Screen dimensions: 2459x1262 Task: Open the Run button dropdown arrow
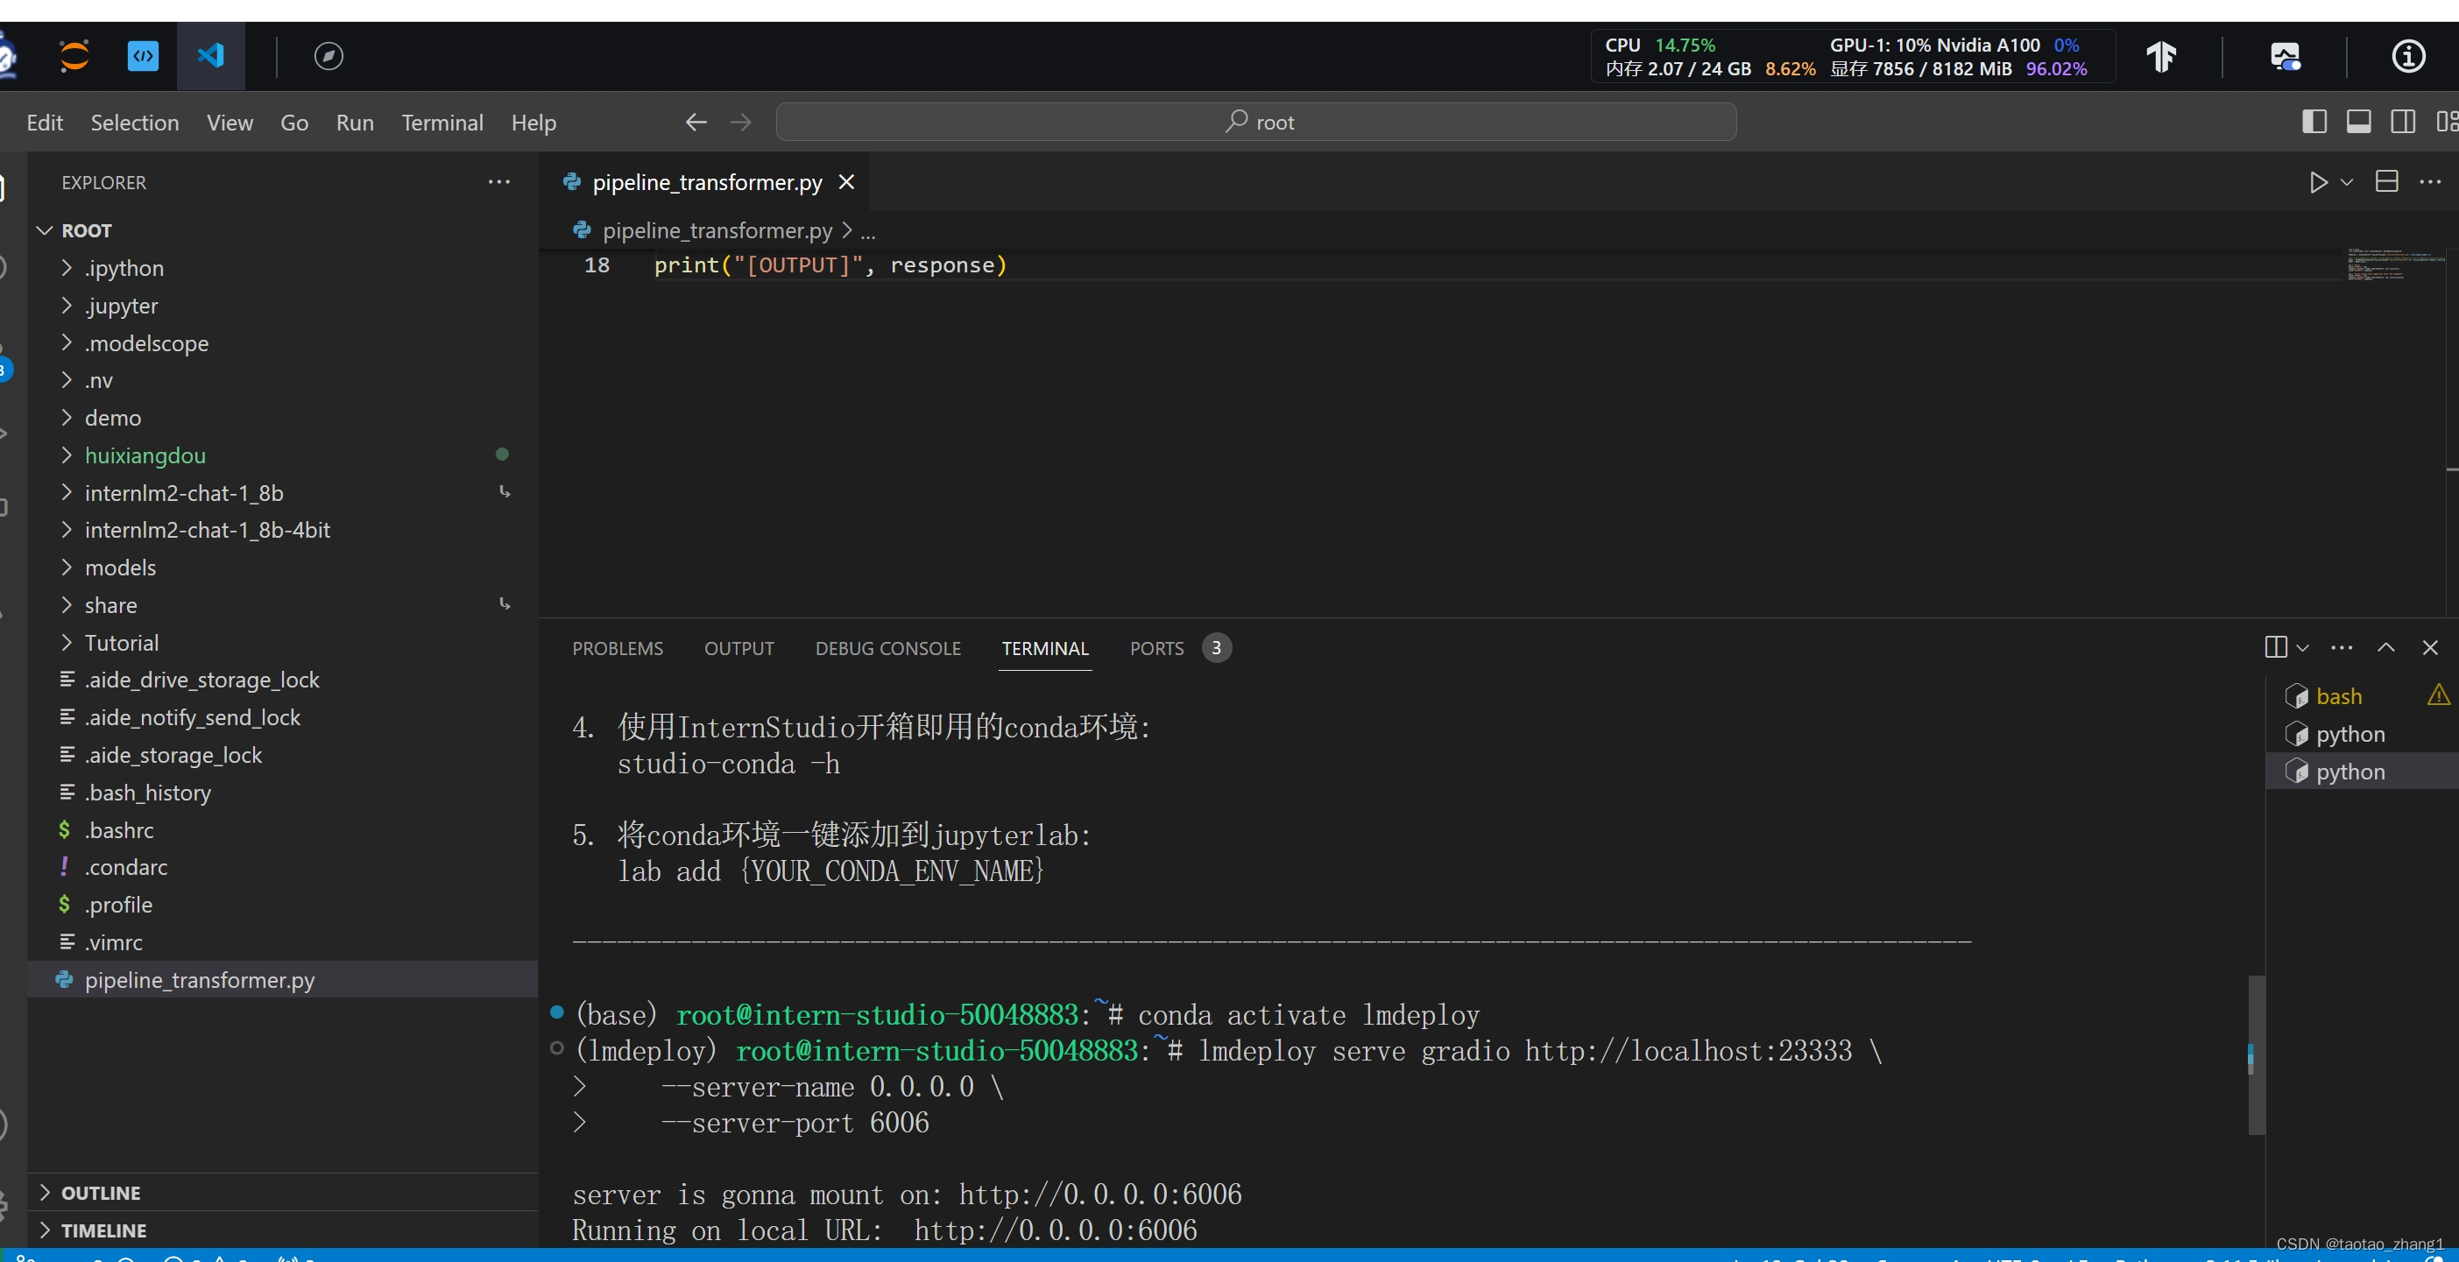(x=2346, y=182)
